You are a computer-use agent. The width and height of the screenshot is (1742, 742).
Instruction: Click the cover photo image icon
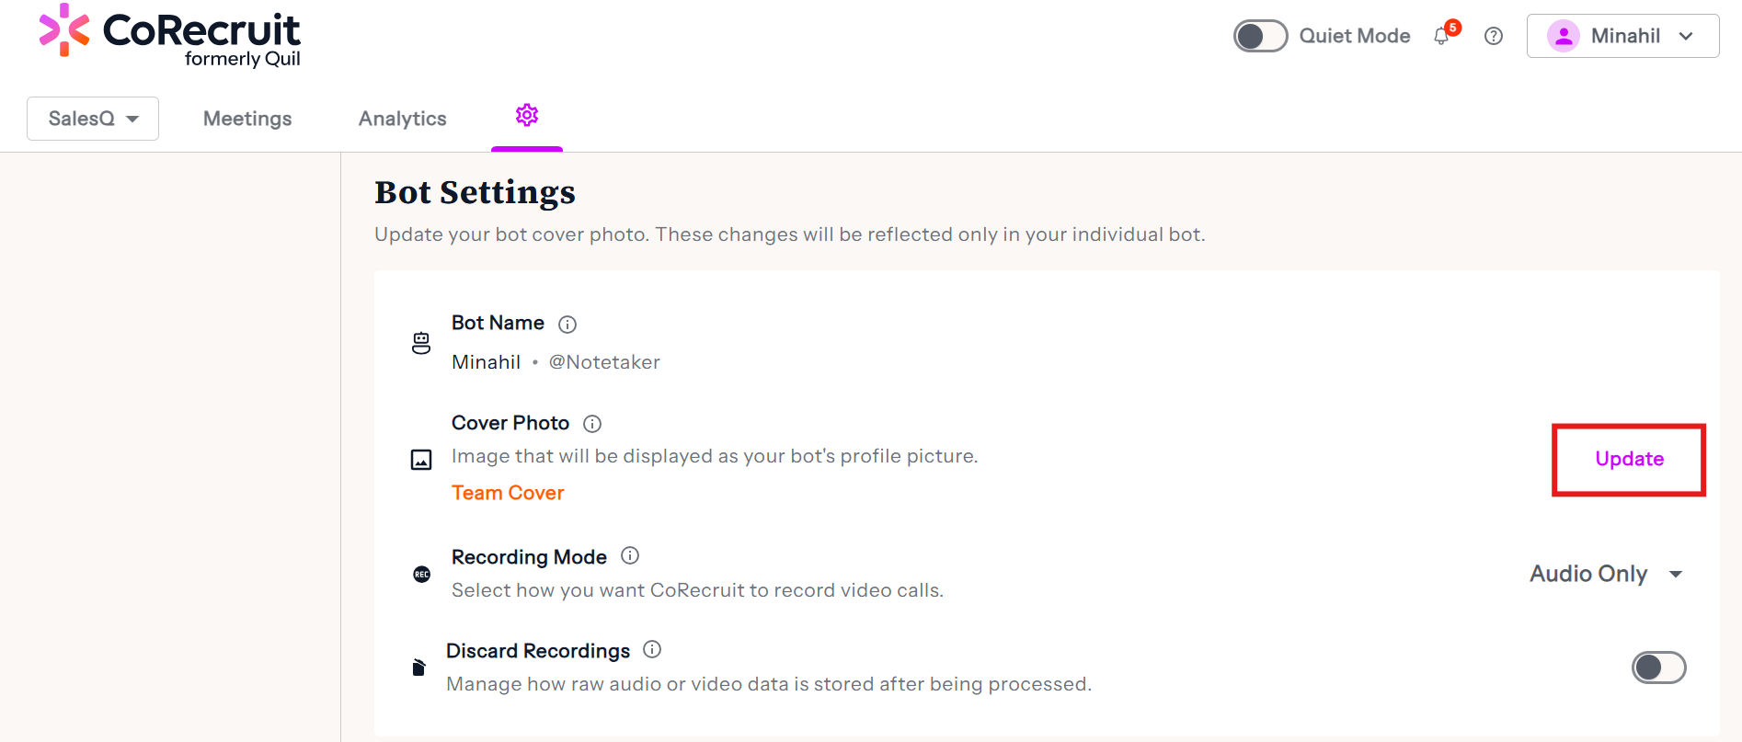(x=421, y=460)
